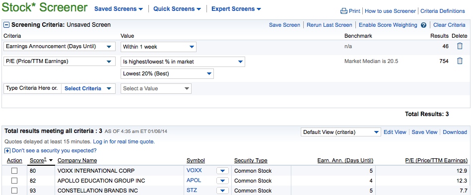473x195 pixels.
Task: Click 'CONSTELLATION BRANDS INC' company name
Action: [97, 191]
